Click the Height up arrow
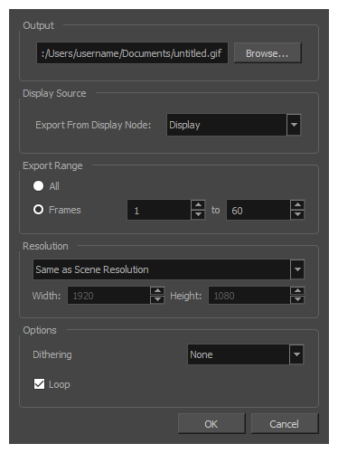The width and height of the screenshot is (338, 453). coord(297,291)
